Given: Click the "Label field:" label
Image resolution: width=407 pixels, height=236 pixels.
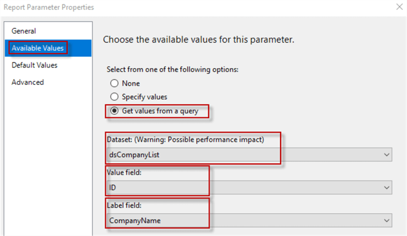Looking at the screenshot, I should (x=126, y=204).
